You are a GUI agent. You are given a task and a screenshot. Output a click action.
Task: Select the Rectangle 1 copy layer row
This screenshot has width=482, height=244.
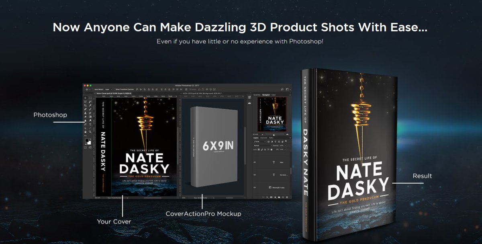pyautogui.click(x=271, y=187)
